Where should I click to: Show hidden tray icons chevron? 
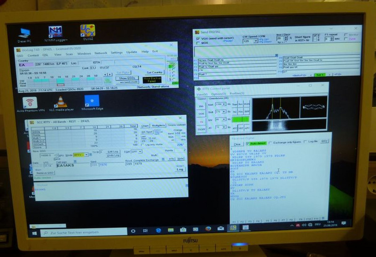pyautogui.click(x=292, y=226)
